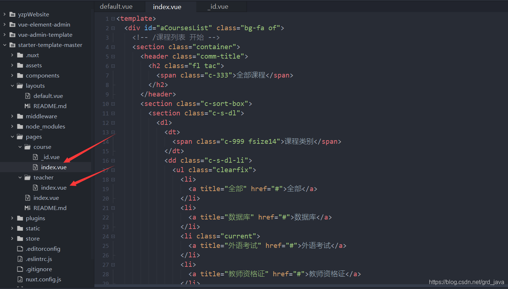Fold the dd block at line 16
Viewport: 508px width, 289px height.
113,161
